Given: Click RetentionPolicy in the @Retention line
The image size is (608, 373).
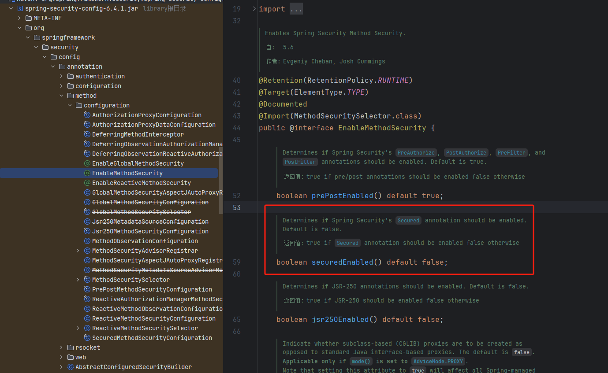Looking at the screenshot, I should 340,80.
